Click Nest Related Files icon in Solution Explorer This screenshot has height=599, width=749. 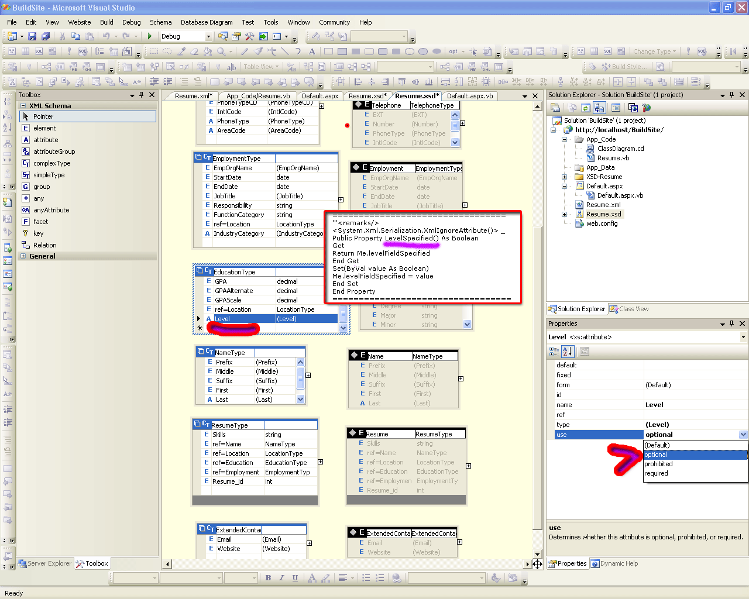[599, 108]
